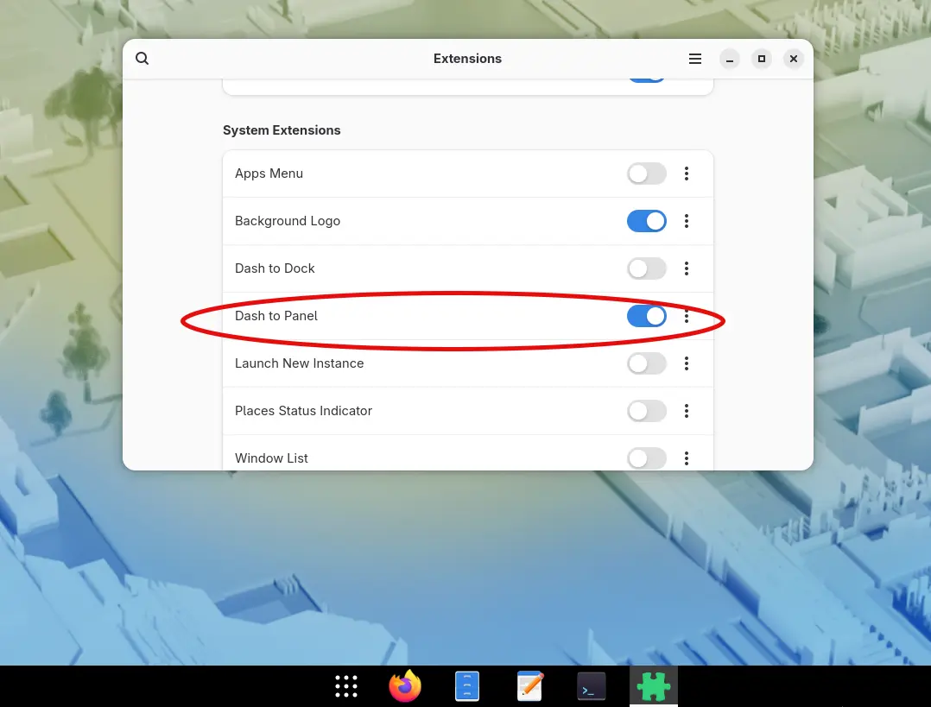Show applications grid in the panel
The width and height of the screenshot is (931, 707).
tap(346, 686)
